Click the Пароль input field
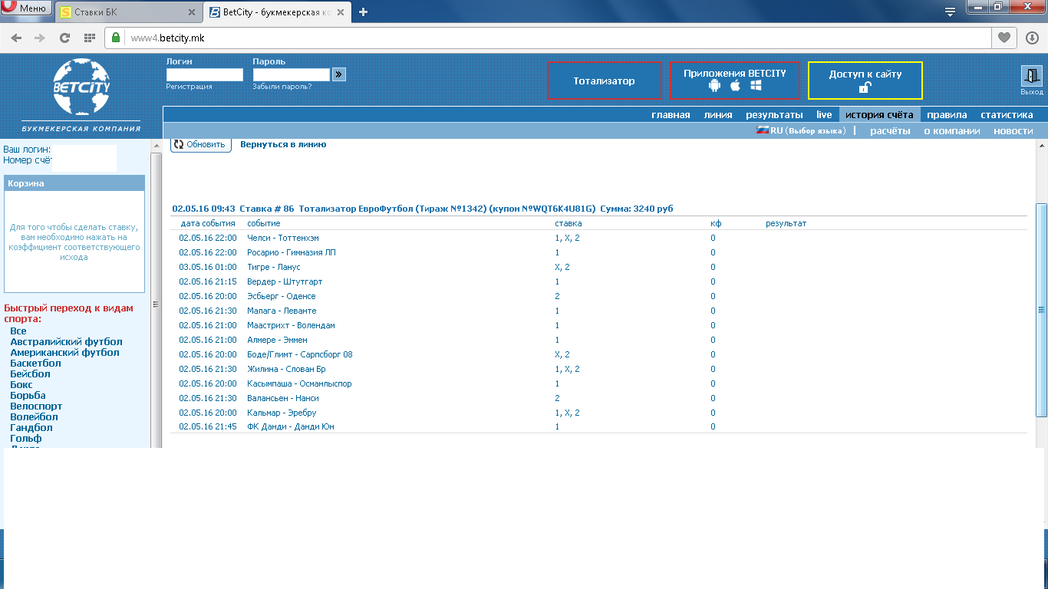This screenshot has height=589, width=1048. coord(292,74)
